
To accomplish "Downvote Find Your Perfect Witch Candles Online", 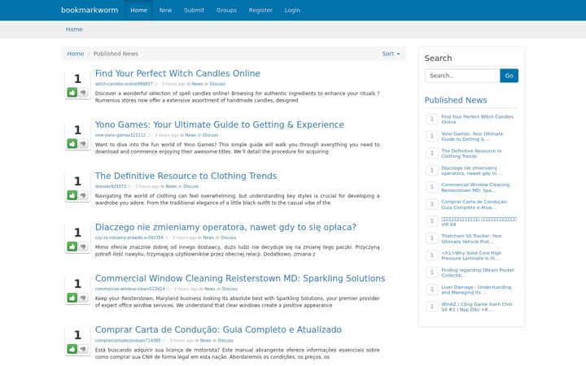I will 83,92.
